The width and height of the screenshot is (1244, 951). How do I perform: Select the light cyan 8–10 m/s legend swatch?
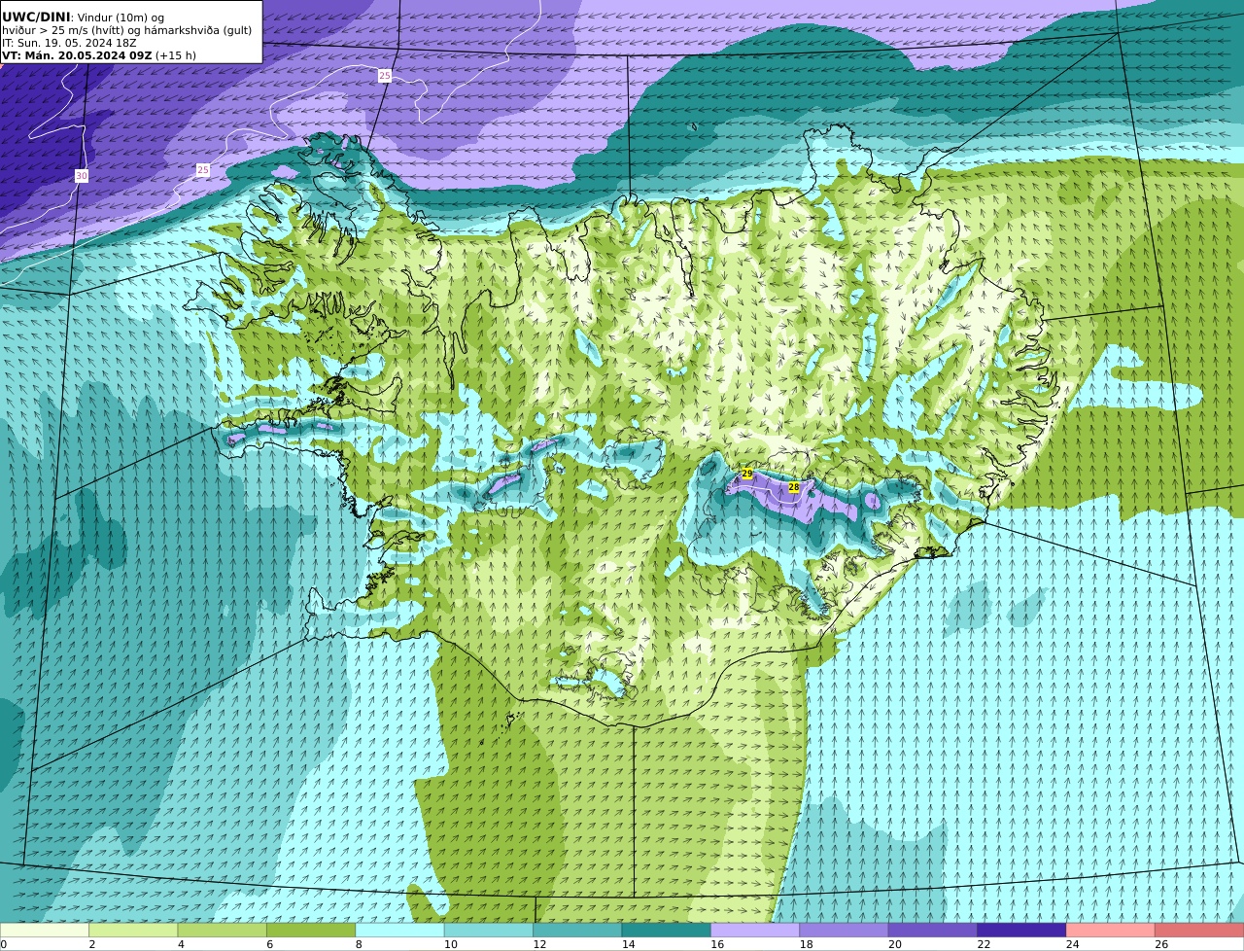click(x=399, y=931)
